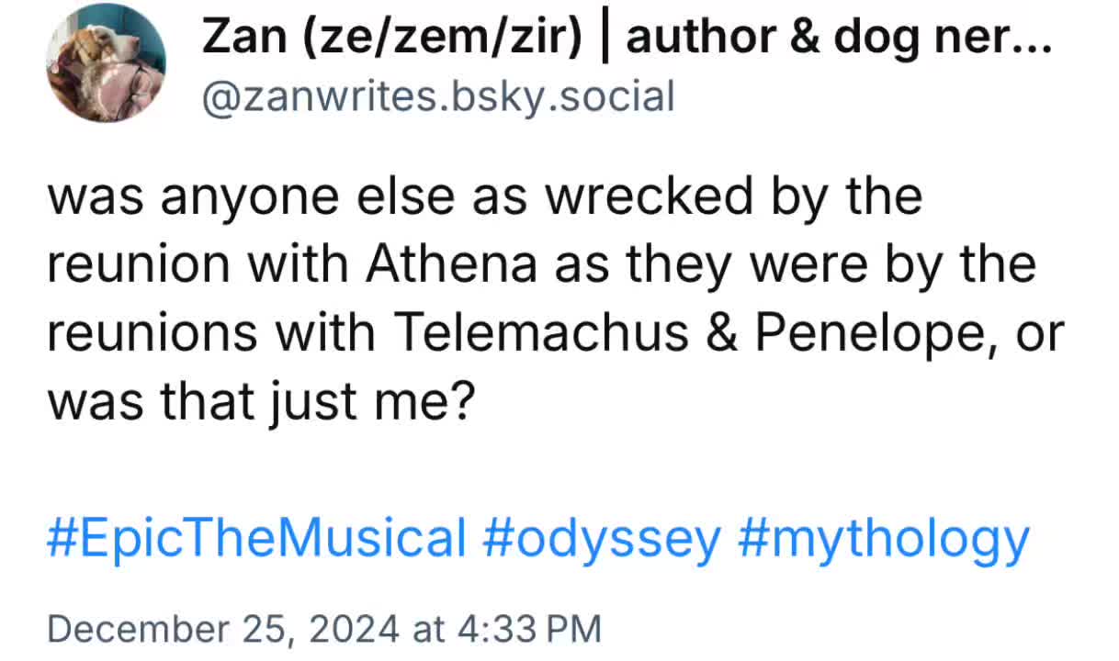Follow the #odyssey hashtag link
The width and height of the screenshot is (1119, 661).
(x=602, y=540)
